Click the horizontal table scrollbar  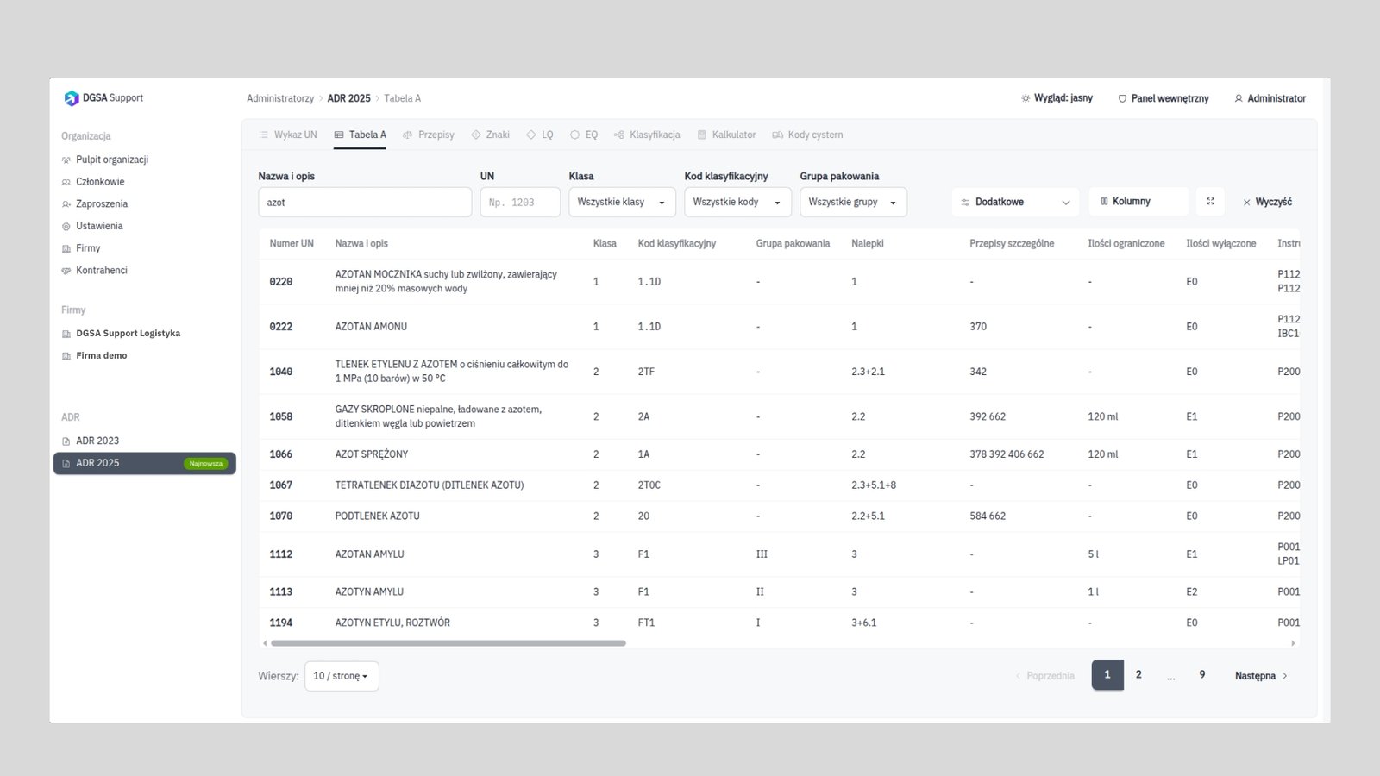(448, 643)
